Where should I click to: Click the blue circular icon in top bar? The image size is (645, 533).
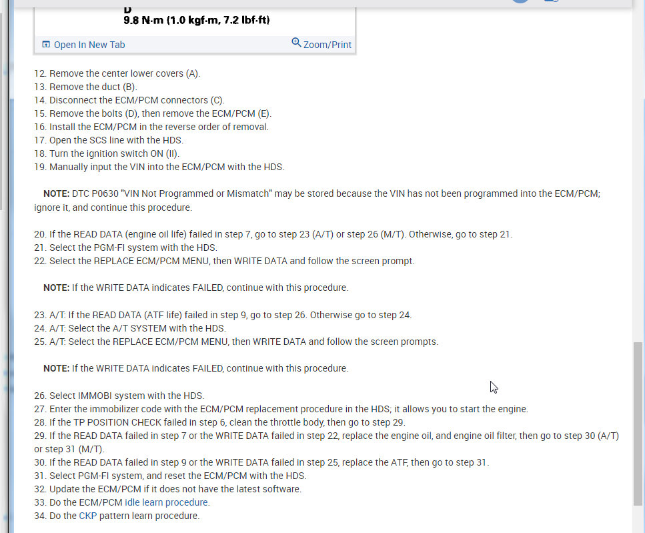[x=520, y=1]
